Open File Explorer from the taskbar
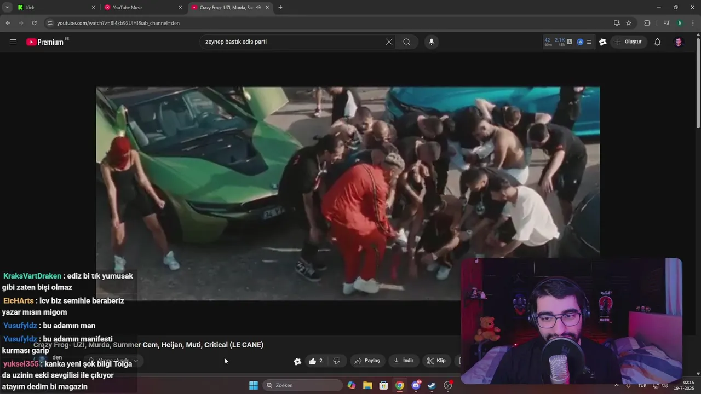Image resolution: width=701 pixels, height=394 pixels. (x=367, y=385)
